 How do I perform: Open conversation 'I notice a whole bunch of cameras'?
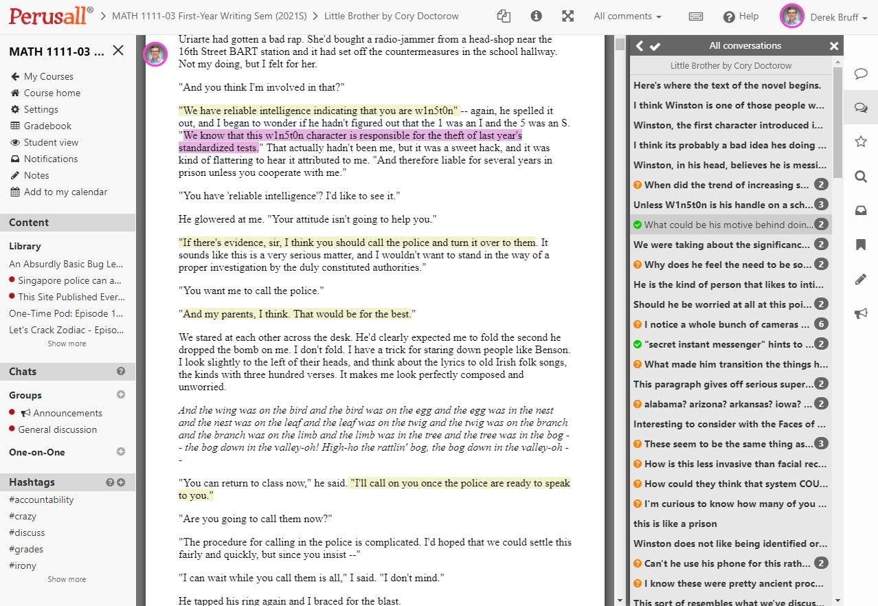731,324
